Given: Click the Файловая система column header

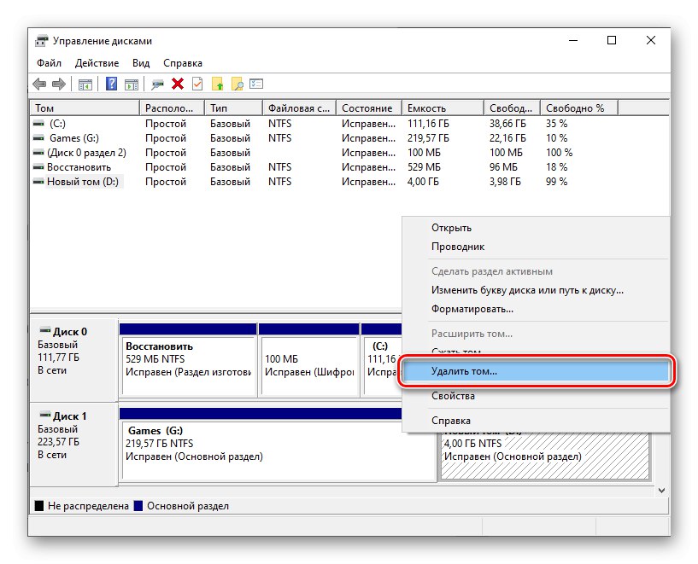Looking at the screenshot, I should coord(298,108).
